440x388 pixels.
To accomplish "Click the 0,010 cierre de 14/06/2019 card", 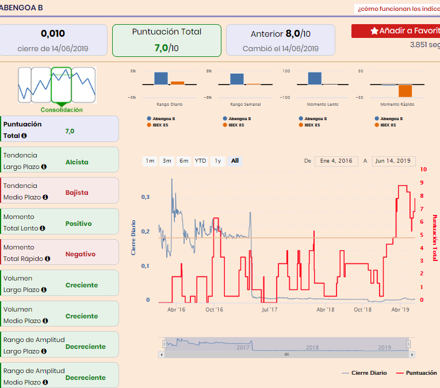I will point(53,40).
